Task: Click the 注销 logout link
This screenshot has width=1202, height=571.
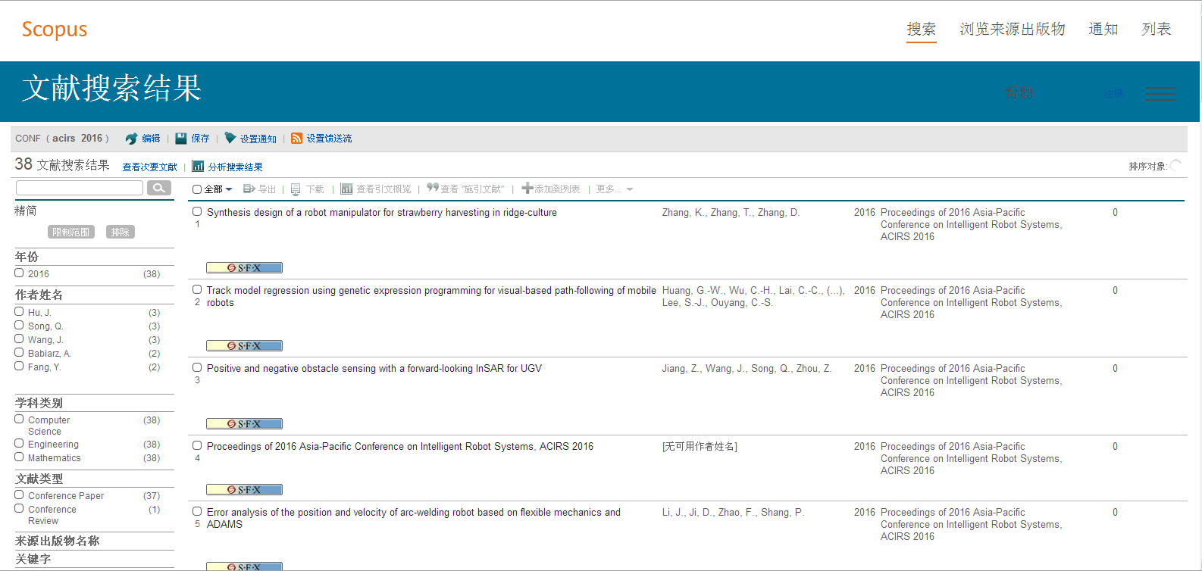Action: [1113, 94]
